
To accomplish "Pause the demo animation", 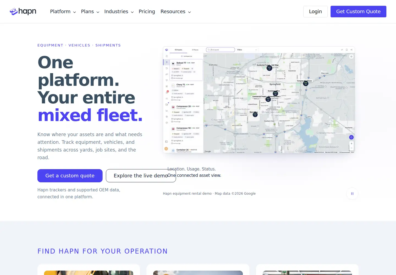I will coord(352,194).
